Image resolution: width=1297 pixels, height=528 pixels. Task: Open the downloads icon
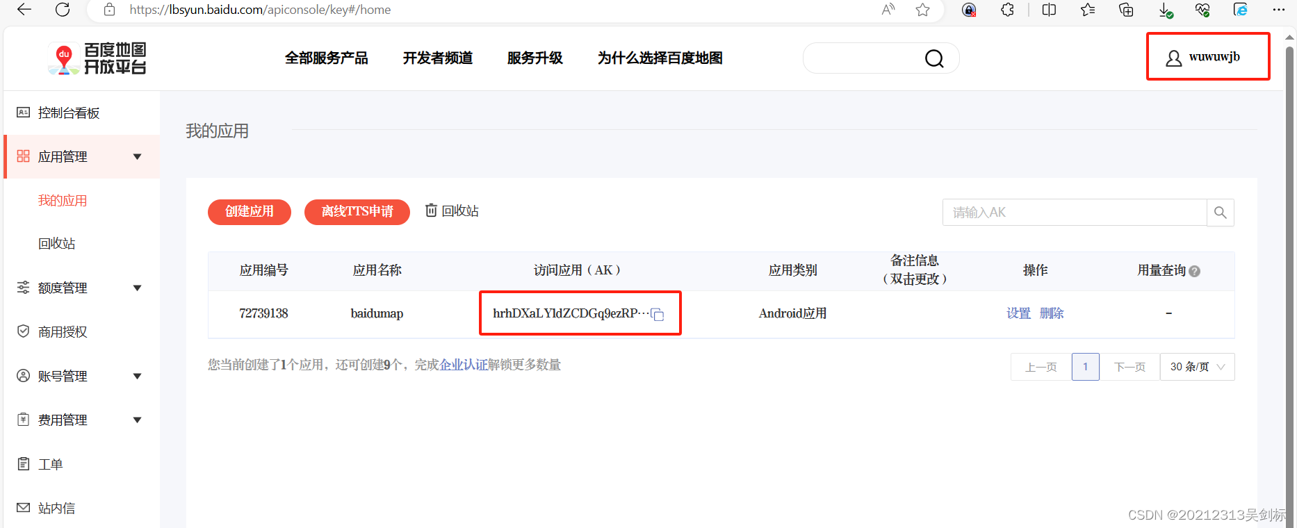[1166, 10]
